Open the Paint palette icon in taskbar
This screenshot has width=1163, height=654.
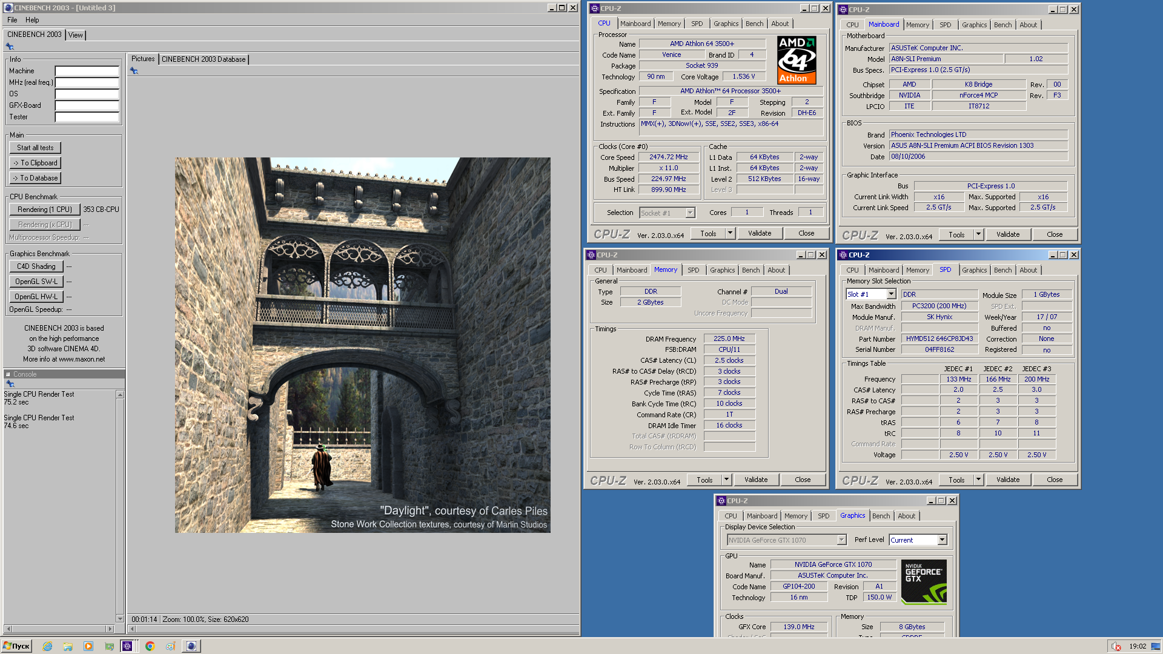[171, 646]
